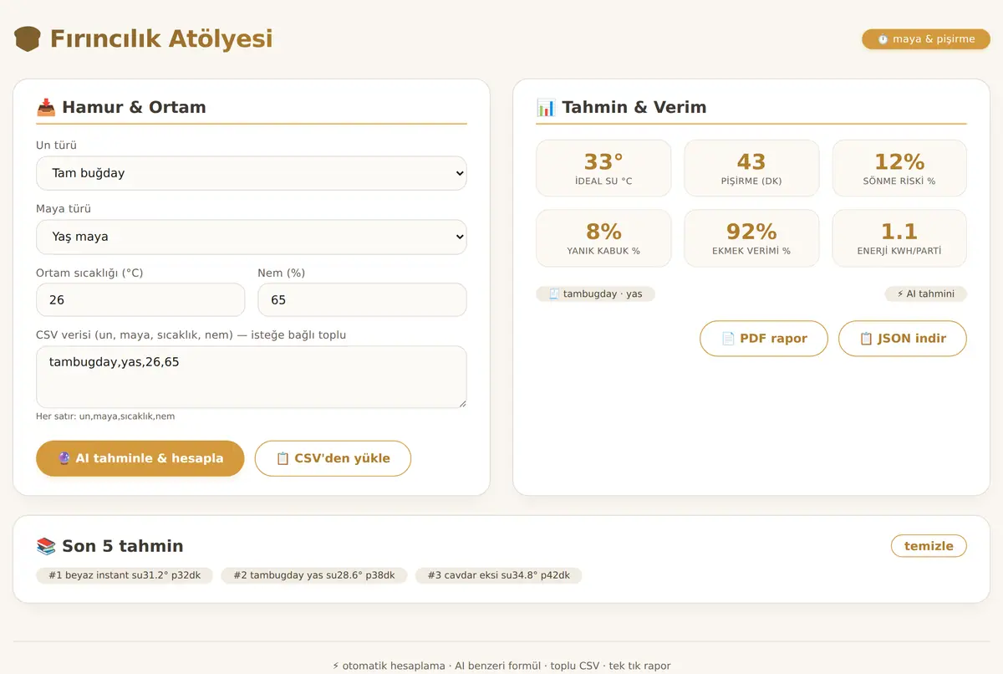Click the inbox icon beside Hamur & Ortam

pos(46,107)
